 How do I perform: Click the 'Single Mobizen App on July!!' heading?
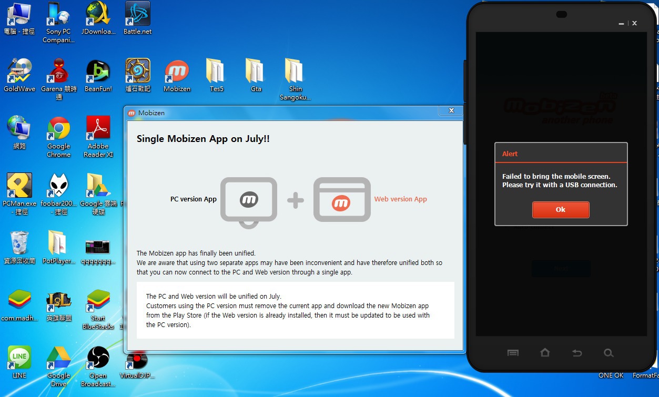pyautogui.click(x=203, y=139)
